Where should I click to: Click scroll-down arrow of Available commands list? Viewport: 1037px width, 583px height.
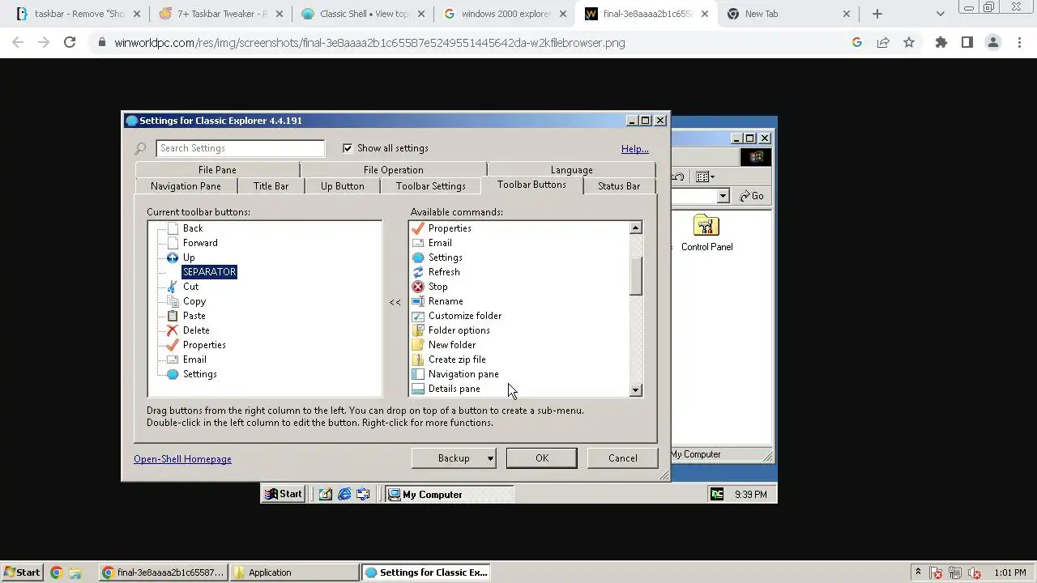tap(635, 389)
